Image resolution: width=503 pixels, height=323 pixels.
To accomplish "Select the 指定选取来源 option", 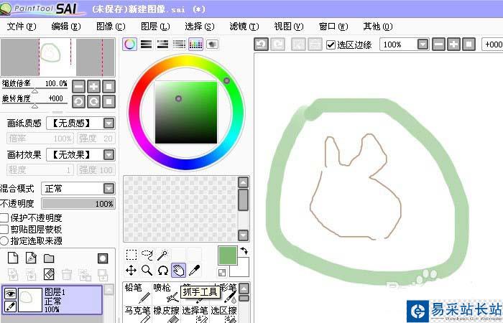I will coord(4,241).
